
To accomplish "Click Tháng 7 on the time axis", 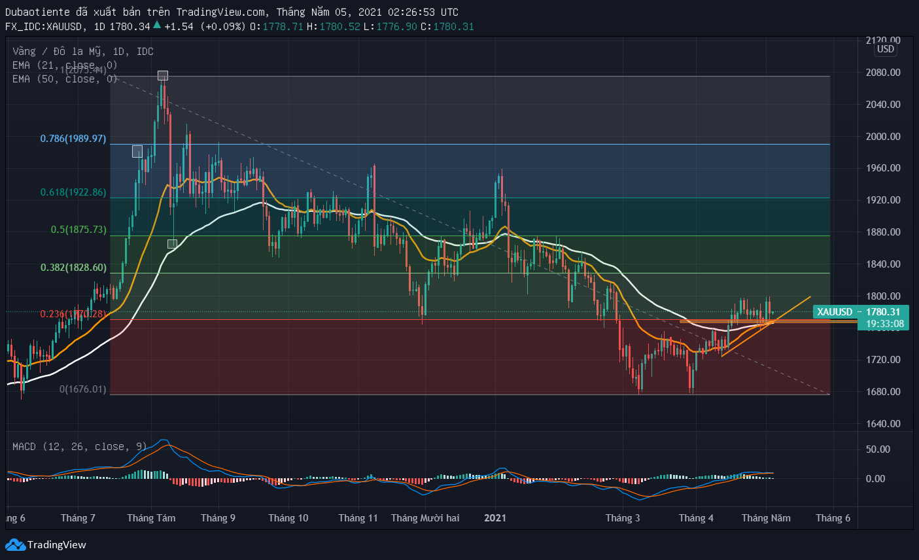I will (x=78, y=517).
